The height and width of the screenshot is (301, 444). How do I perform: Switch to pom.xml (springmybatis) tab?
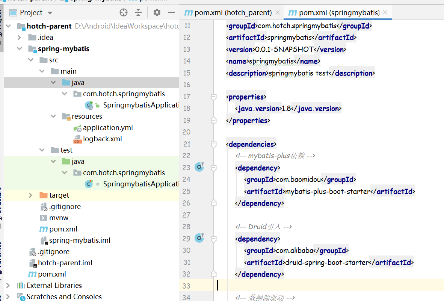339,13
